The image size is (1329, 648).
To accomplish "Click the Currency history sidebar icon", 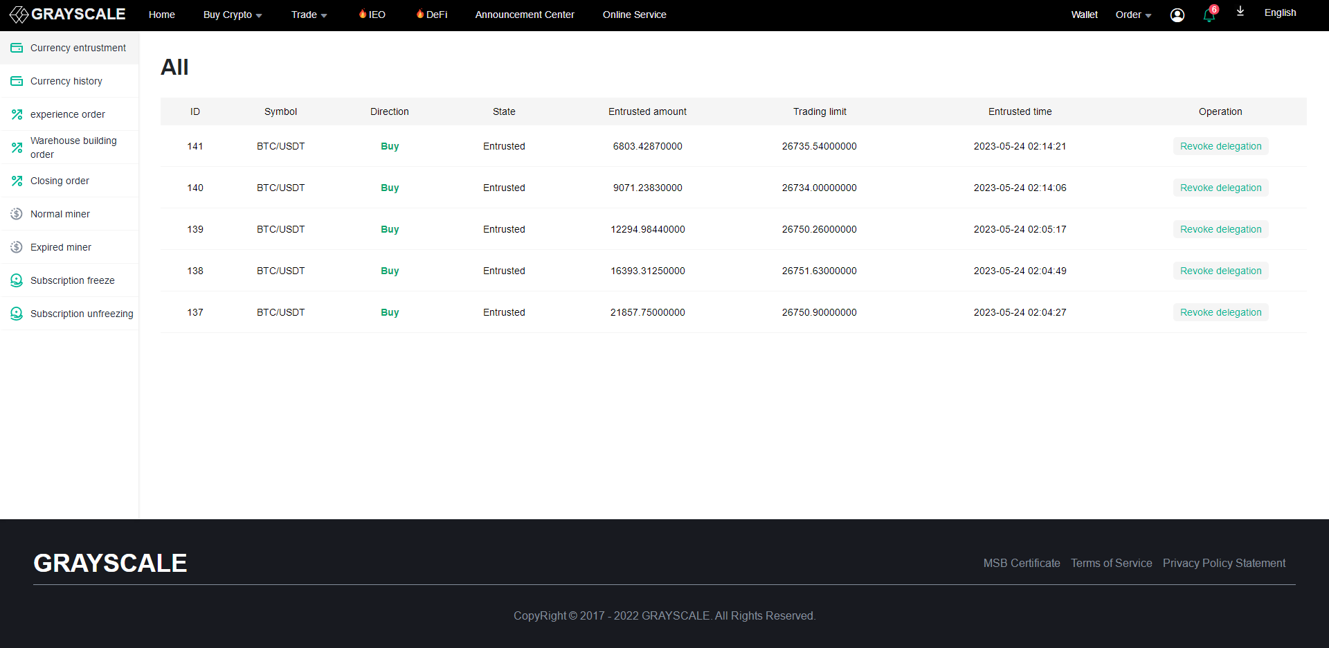I will click(x=17, y=81).
